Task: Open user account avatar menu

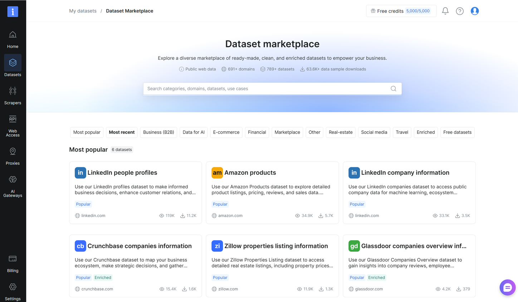Action: point(475,11)
